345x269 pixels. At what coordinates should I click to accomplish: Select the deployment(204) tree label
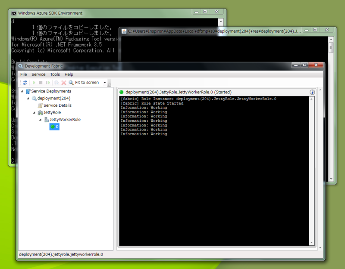click(54, 98)
